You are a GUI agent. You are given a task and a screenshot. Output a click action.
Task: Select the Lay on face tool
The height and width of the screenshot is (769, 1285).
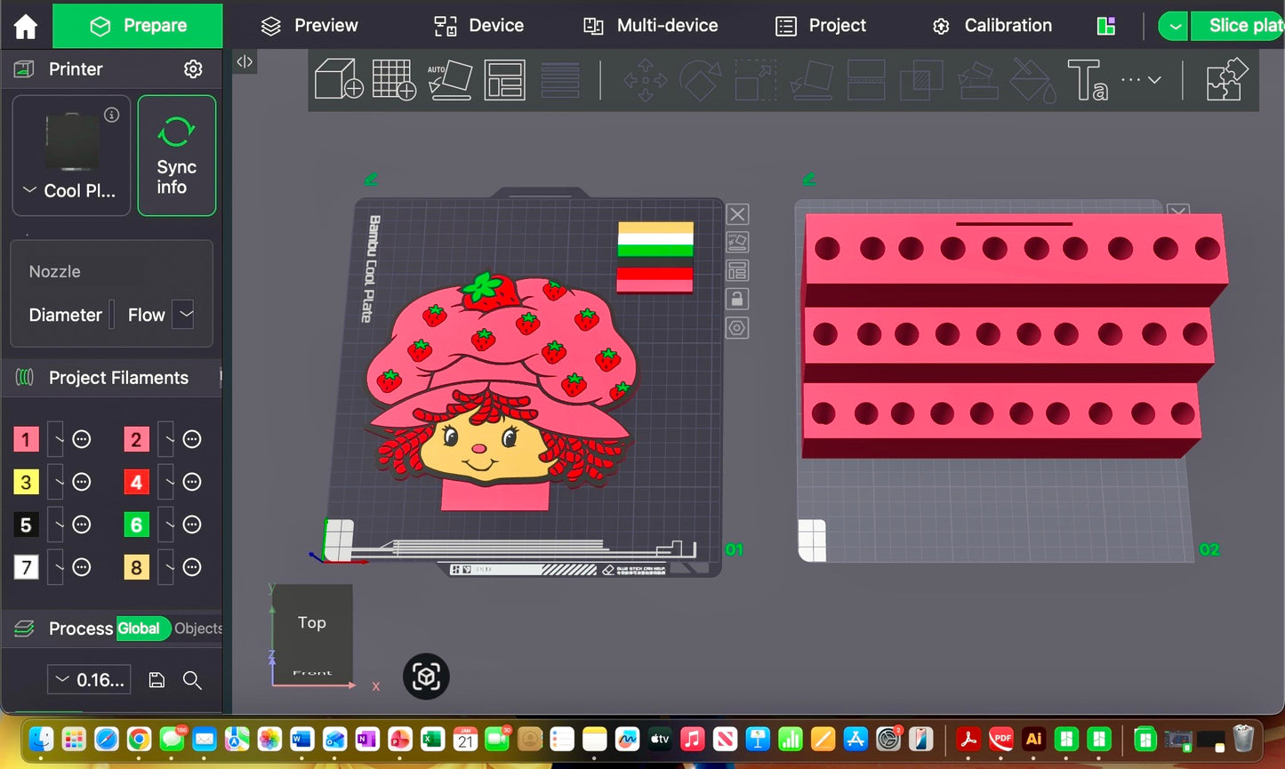pos(811,80)
